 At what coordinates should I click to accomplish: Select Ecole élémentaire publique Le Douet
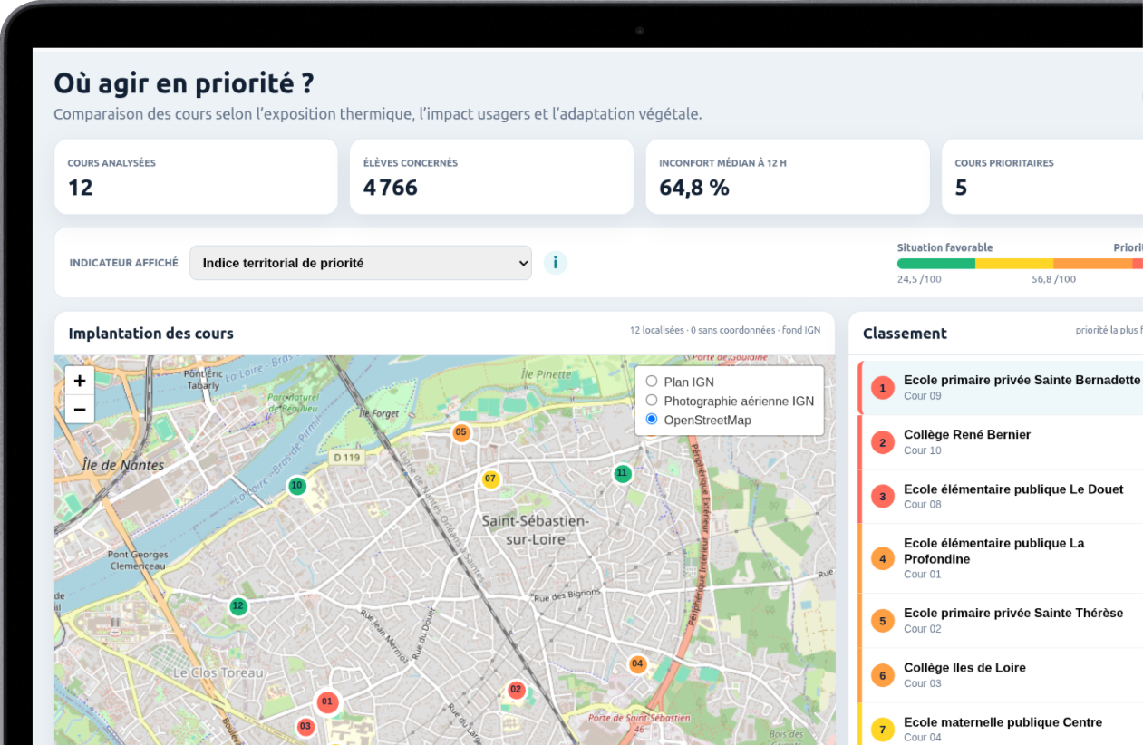click(1001, 497)
